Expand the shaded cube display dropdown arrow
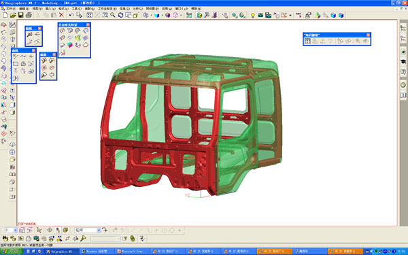 point(162,16)
